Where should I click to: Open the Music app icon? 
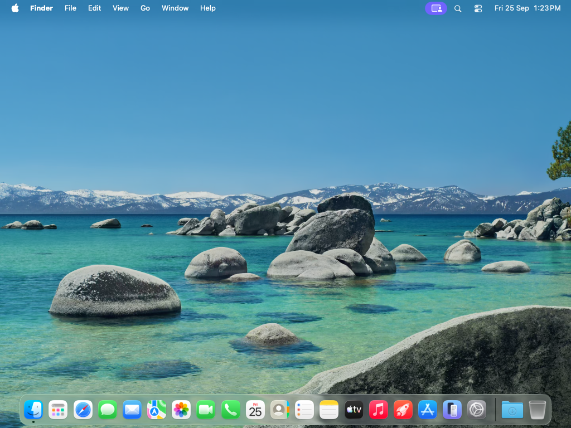coord(379,410)
